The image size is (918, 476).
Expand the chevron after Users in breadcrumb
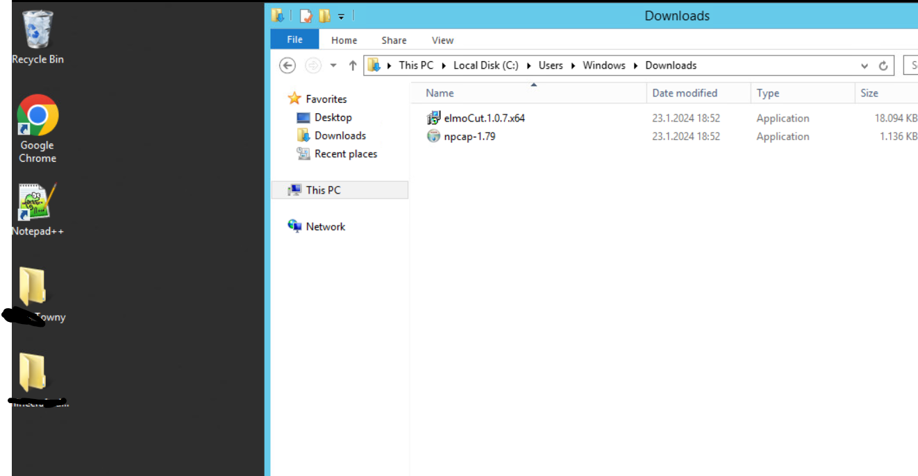click(573, 65)
